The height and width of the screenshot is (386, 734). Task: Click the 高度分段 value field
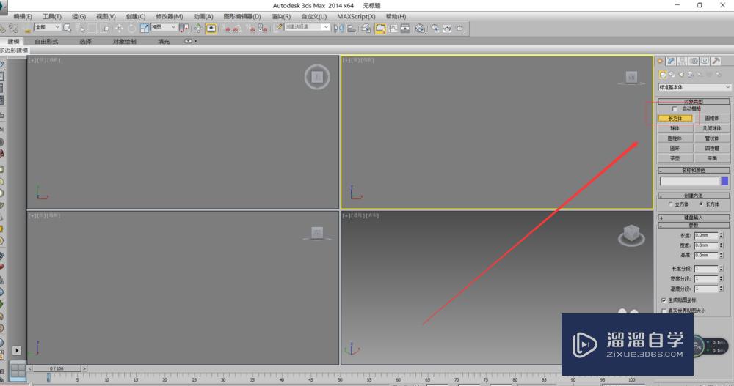tap(706, 289)
